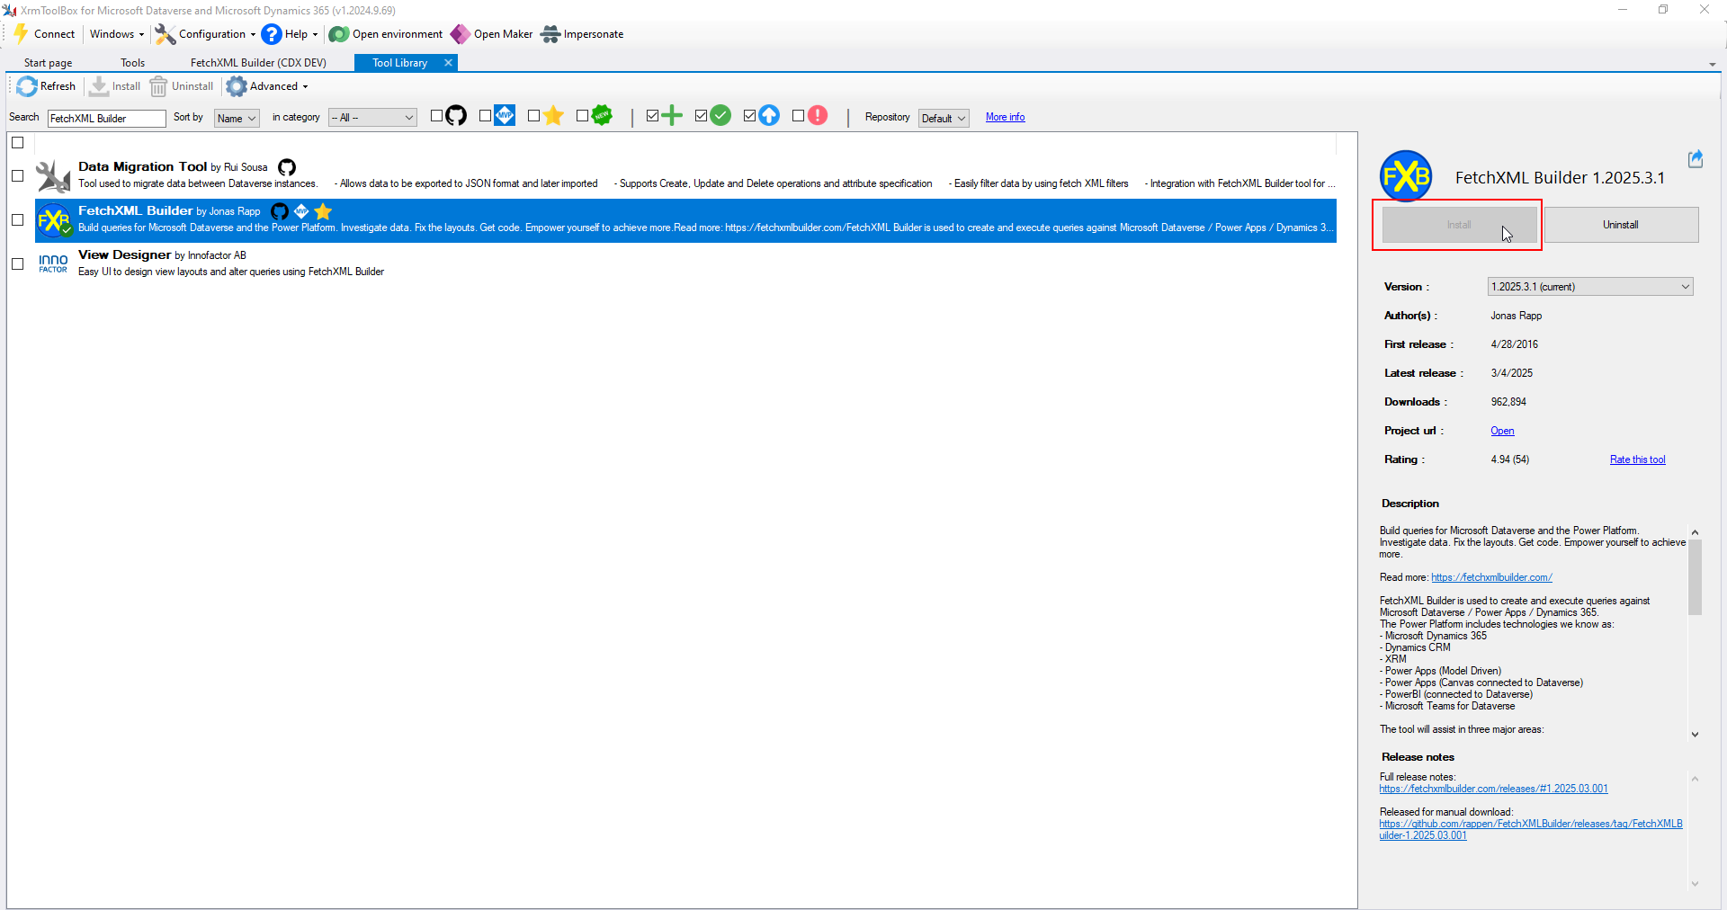
Task: Open the Configuration wrench icon
Action: (165, 34)
